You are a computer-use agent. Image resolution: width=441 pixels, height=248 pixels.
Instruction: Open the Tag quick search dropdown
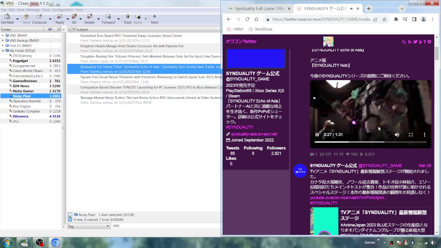(89, 226)
